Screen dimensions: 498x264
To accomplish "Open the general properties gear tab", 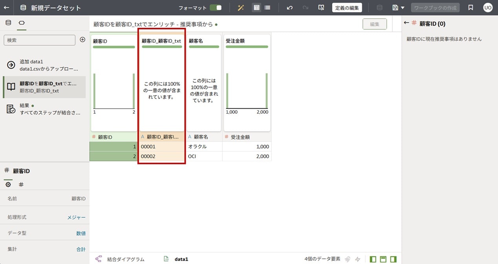I will click(x=8, y=184).
